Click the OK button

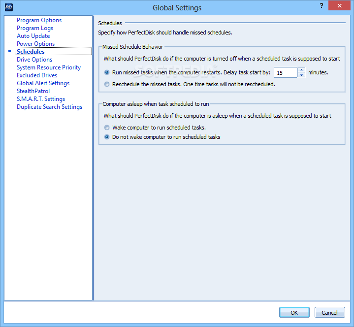(294, 313)
